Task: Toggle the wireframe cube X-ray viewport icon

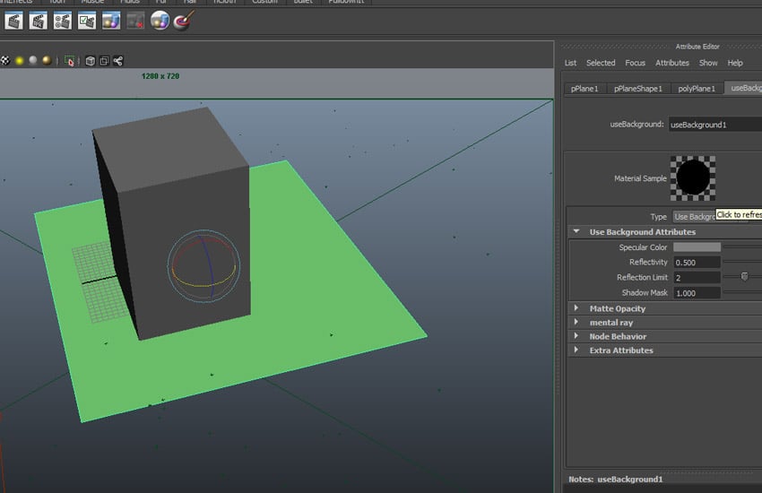Action: (x=90, y=61)
